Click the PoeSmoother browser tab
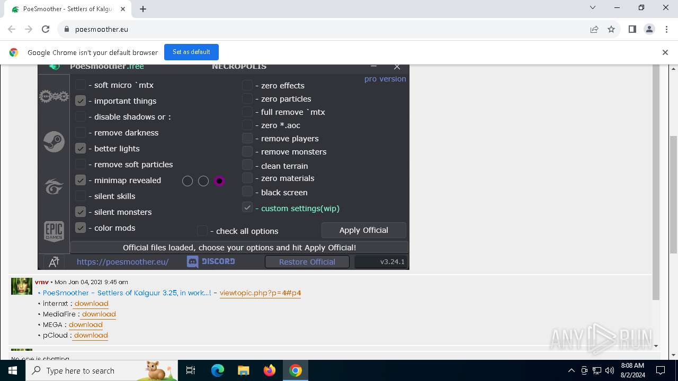The width and height of the screenshot is (678, 381). [68, 9]
